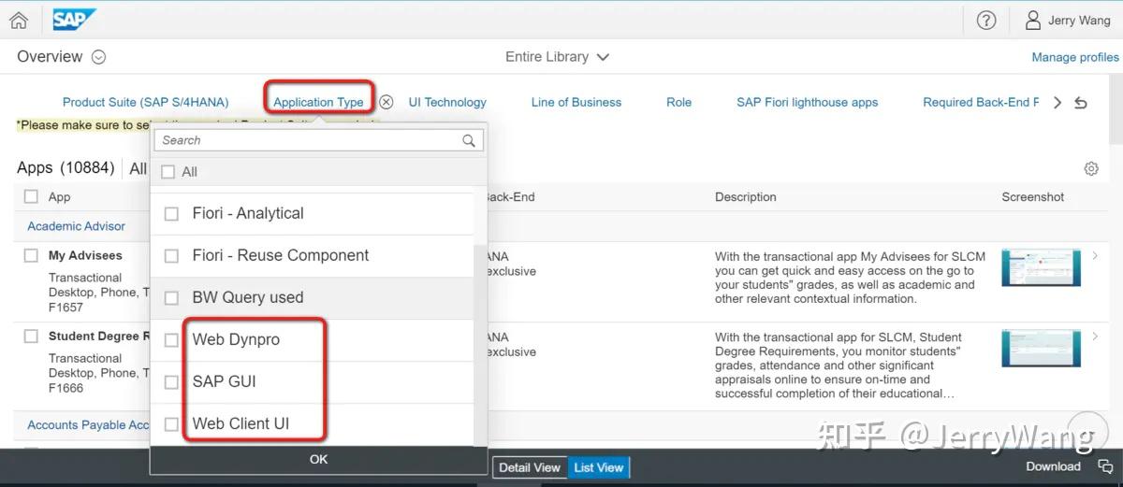Check Web Client UI option
The width and height of the screenshot is (1123, 487).
[171, 424]
